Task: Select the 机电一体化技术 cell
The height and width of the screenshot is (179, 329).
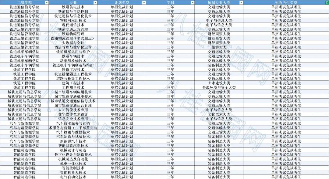Action: coord(73,164)
